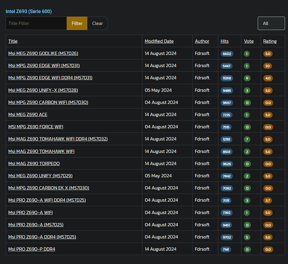
Task: Sort by Vote column header
Action: coord(249,41)
